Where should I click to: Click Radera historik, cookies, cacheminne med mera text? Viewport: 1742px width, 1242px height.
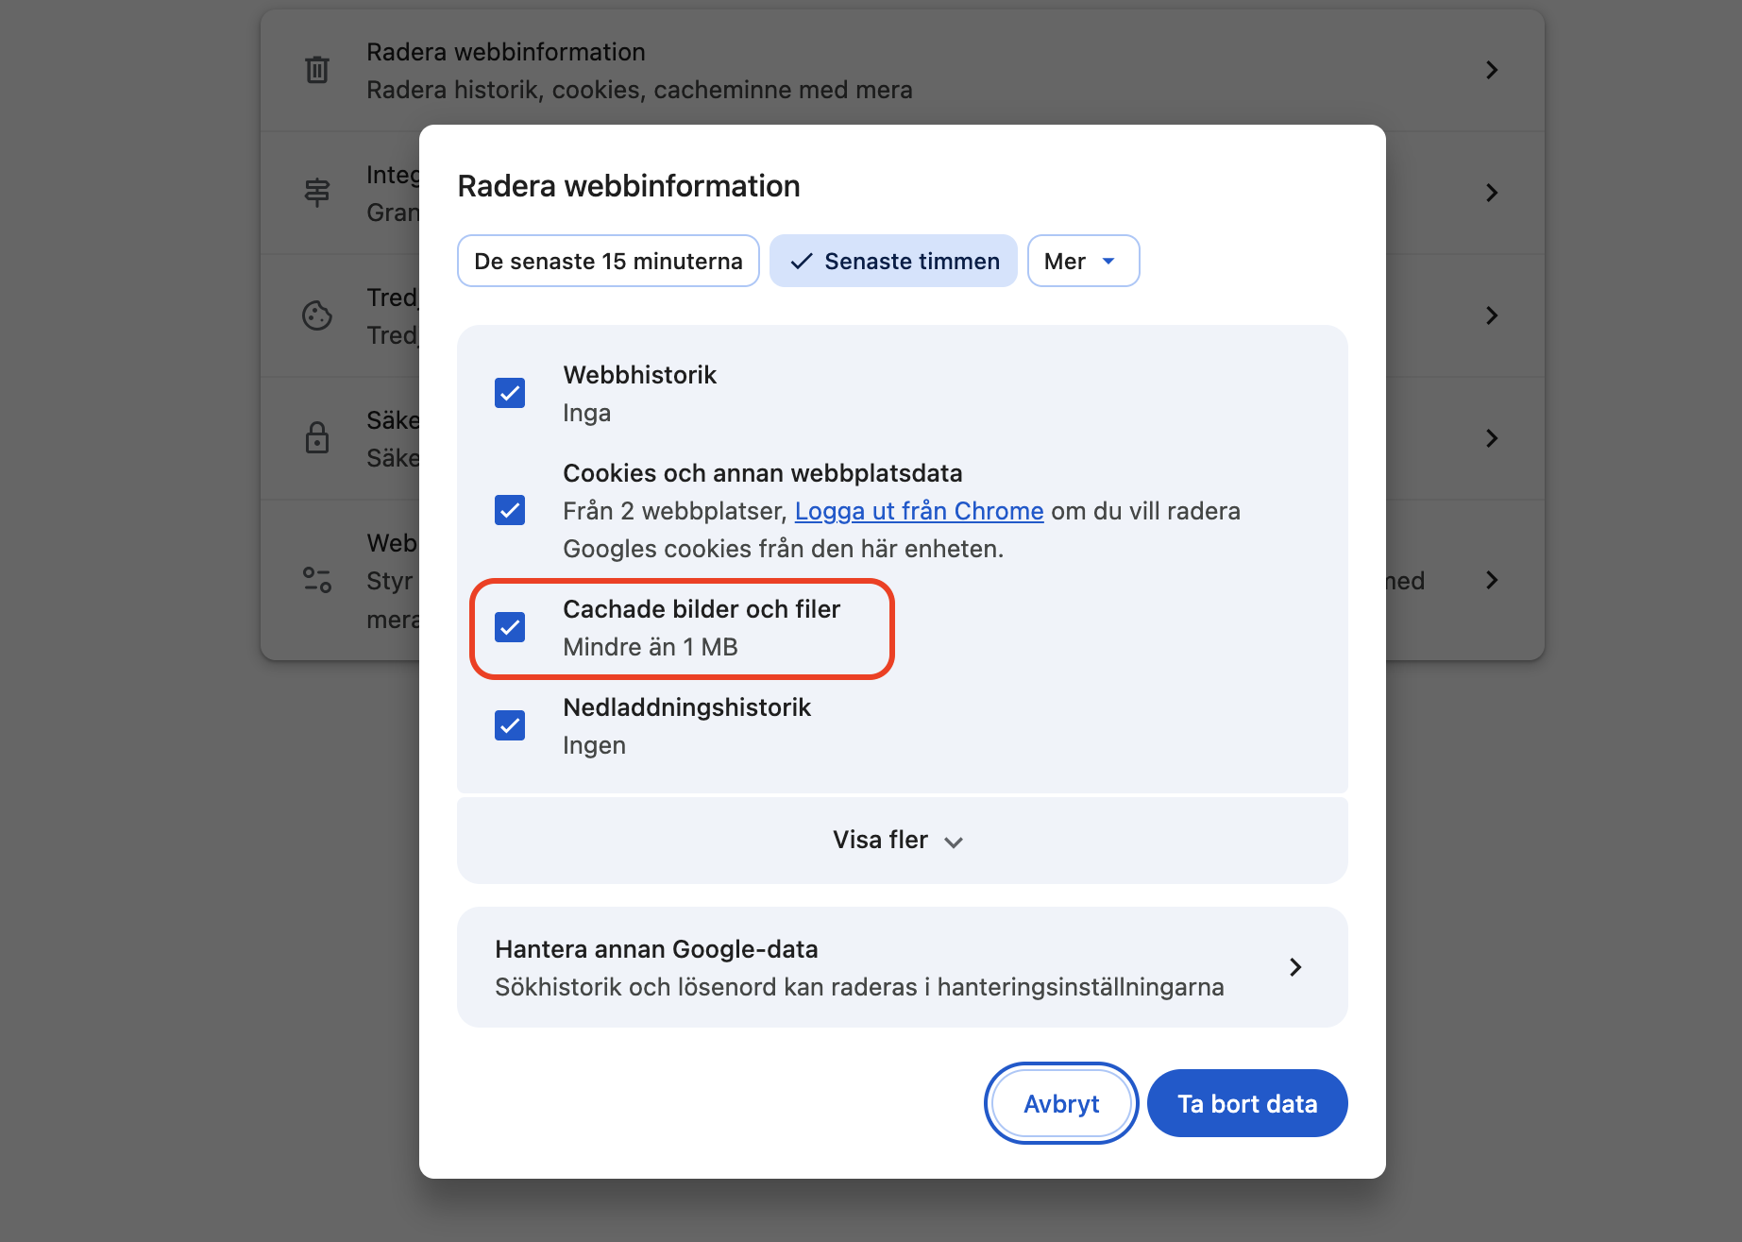(639, 90)
